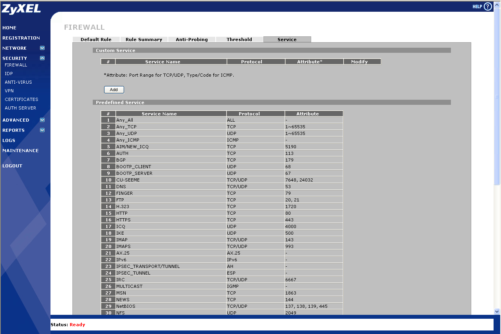Open REGISTRATION in the sidebar
Screen dimensions: 501x334
tap(21, 38)
